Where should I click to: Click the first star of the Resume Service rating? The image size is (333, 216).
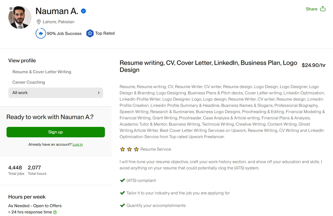(122, 149)
